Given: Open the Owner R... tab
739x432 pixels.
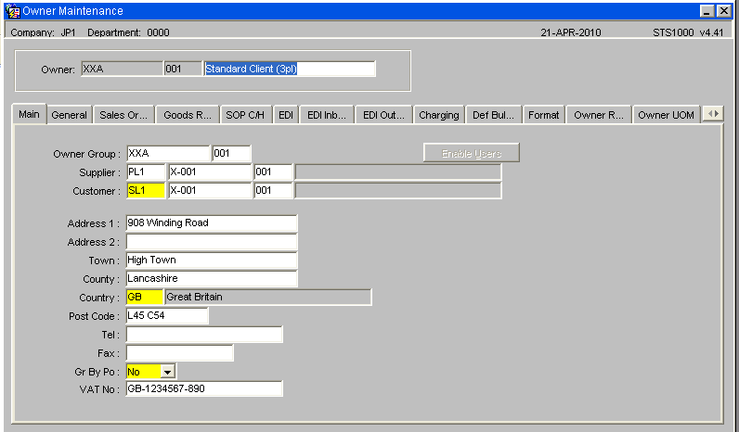Looking at the screenshot, I should point(599,115).
